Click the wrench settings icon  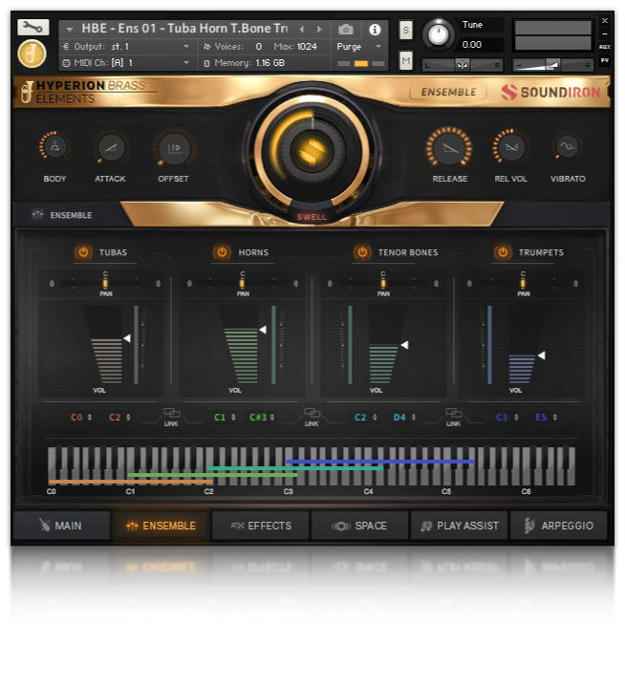coord(32,28)
